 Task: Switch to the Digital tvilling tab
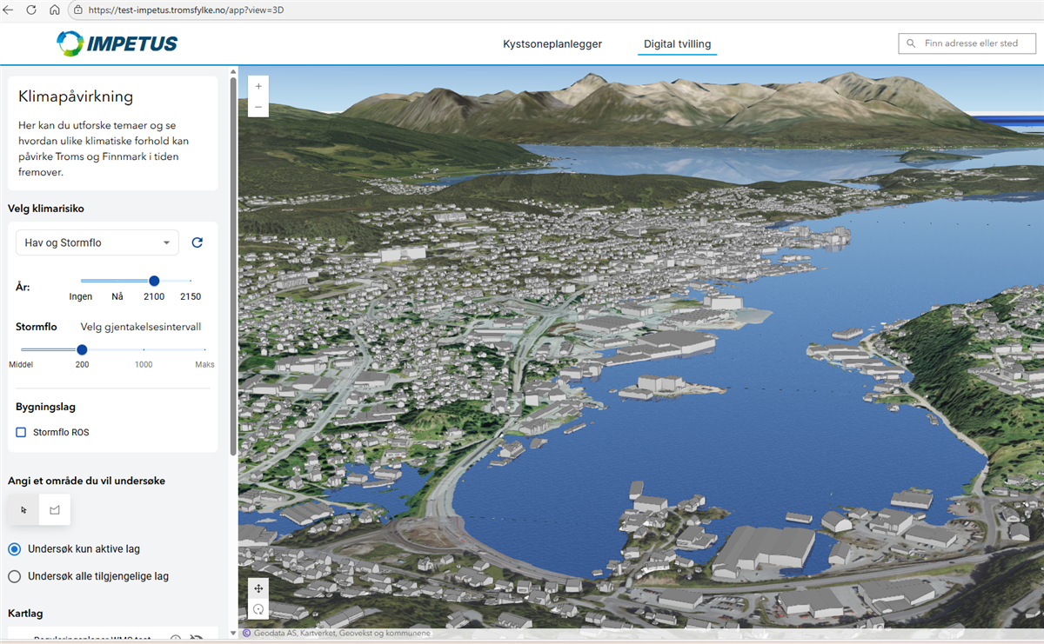tap(677, 43)
